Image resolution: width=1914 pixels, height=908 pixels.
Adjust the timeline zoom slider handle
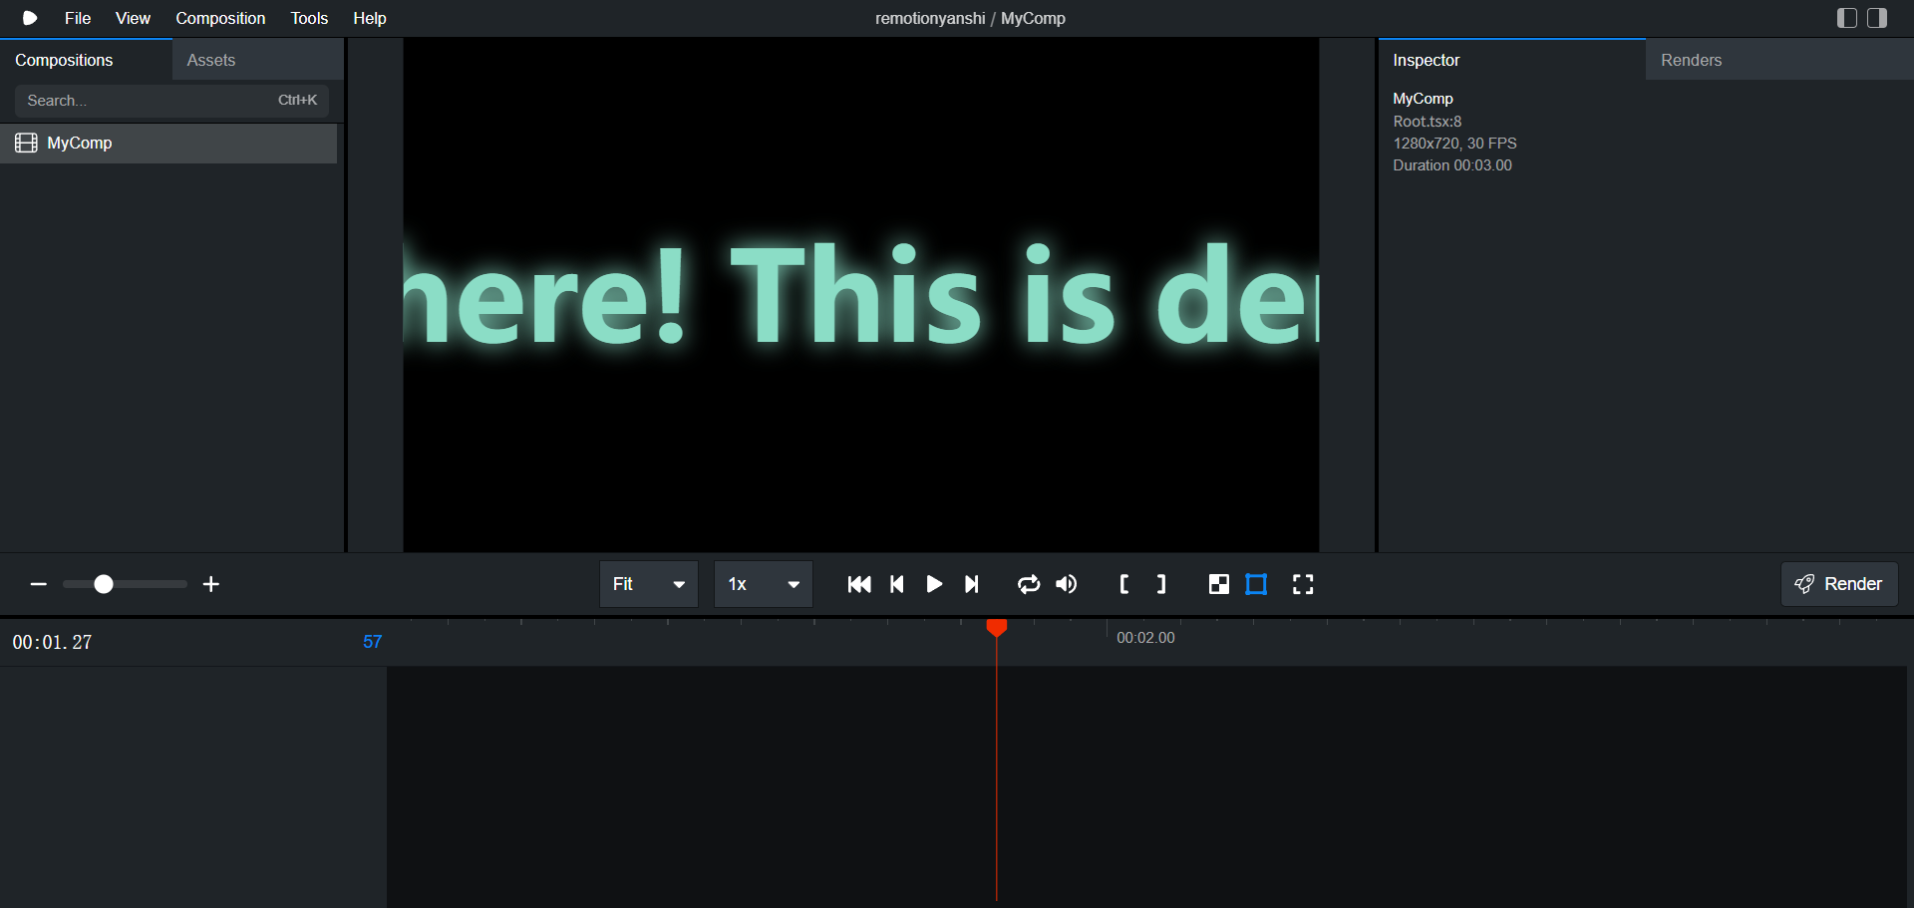click(104, 584)
